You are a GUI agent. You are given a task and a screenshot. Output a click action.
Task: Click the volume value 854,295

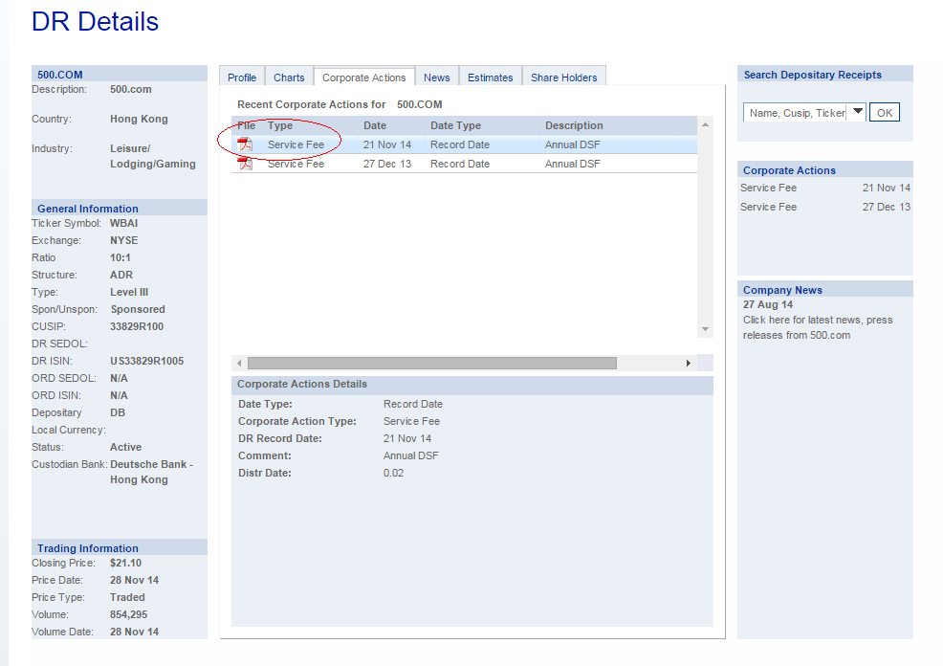129,615
